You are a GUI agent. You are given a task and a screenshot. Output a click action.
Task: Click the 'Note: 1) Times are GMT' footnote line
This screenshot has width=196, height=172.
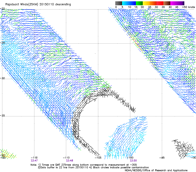tap(84, 165)
